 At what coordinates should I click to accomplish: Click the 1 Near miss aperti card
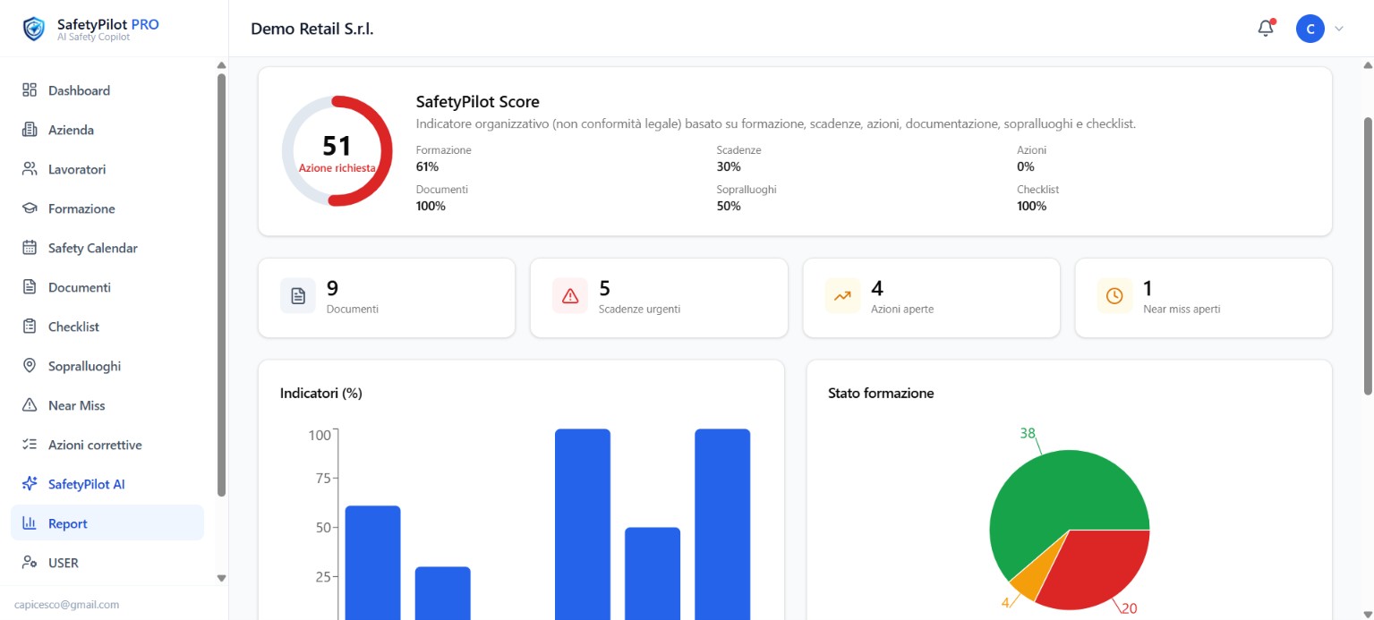1203,298
